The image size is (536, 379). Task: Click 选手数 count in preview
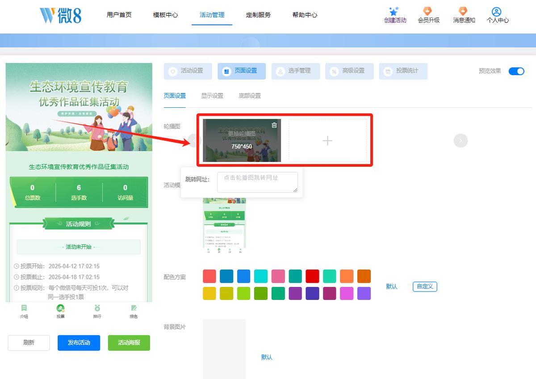click(x=79, y=192)
